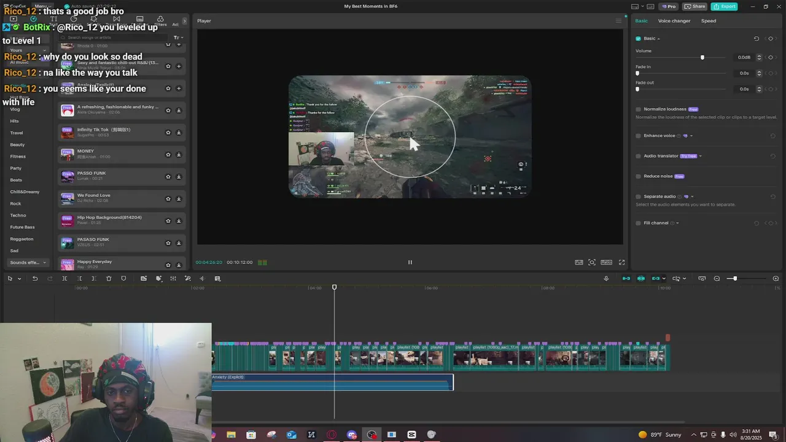786x442 pixels.
Task: Toggle main track magnet in timeline toolbar
Action: coord(626,279)
